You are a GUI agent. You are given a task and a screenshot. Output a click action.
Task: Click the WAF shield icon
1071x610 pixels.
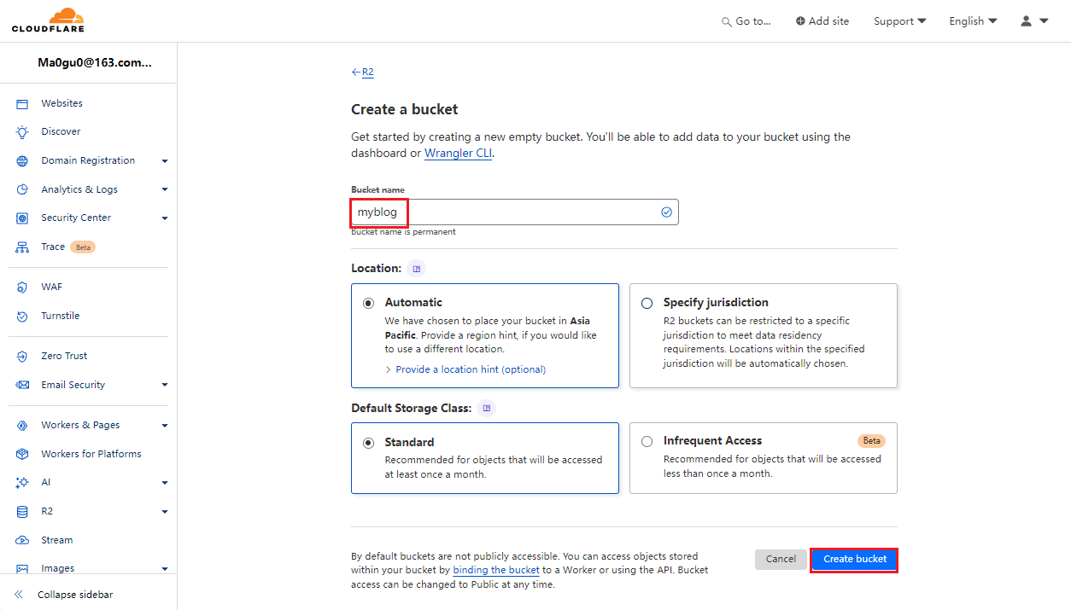click(x=22, y=288)
